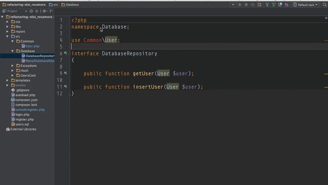Click the gutter implementation marker on line 6
328x185 pixels.
pos(66,53)
